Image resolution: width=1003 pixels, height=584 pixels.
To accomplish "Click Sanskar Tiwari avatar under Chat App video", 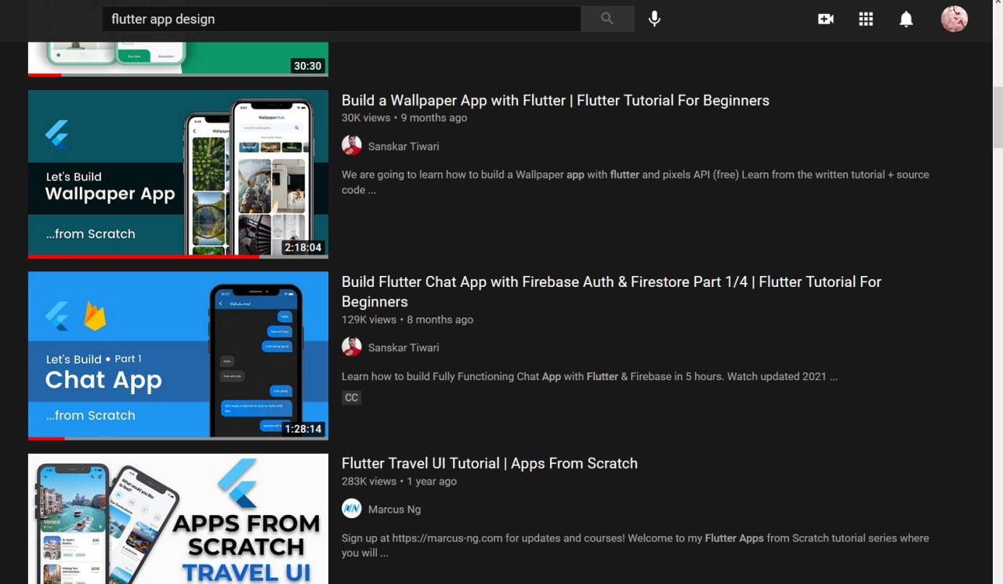I will pos(352,347).
